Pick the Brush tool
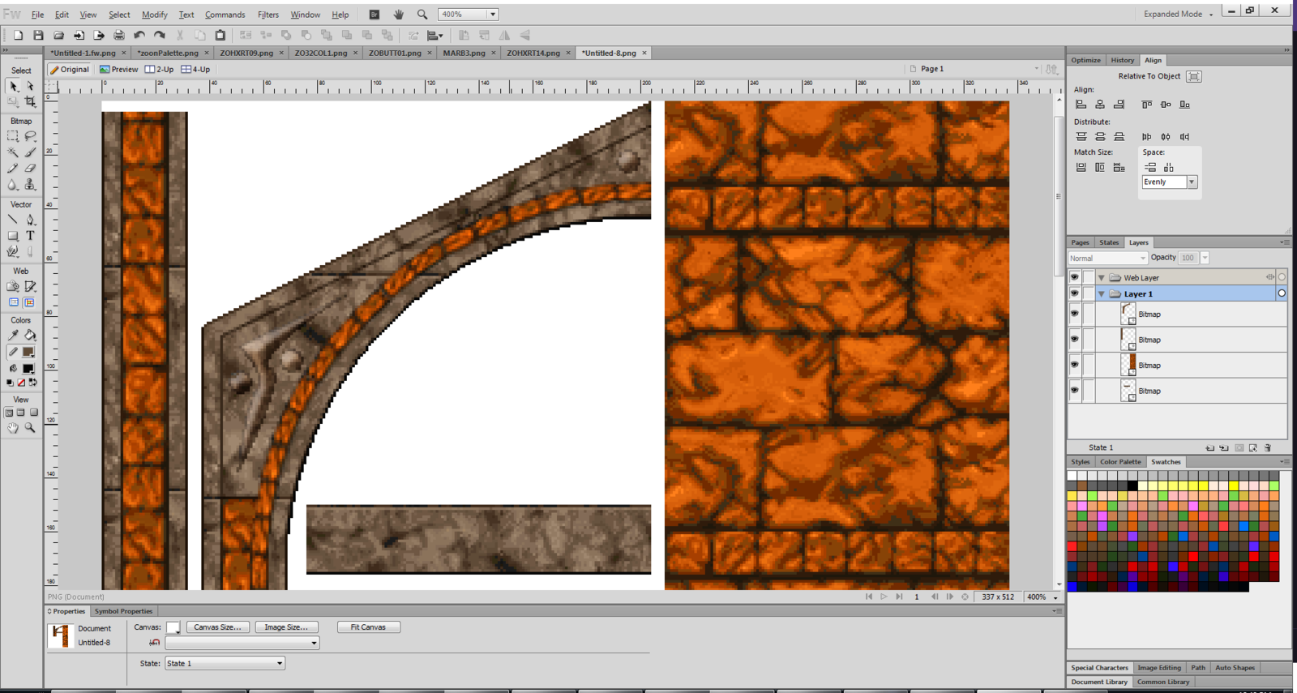The height and width of the screenshot is (693, 1297). click(x=30, y=152)
